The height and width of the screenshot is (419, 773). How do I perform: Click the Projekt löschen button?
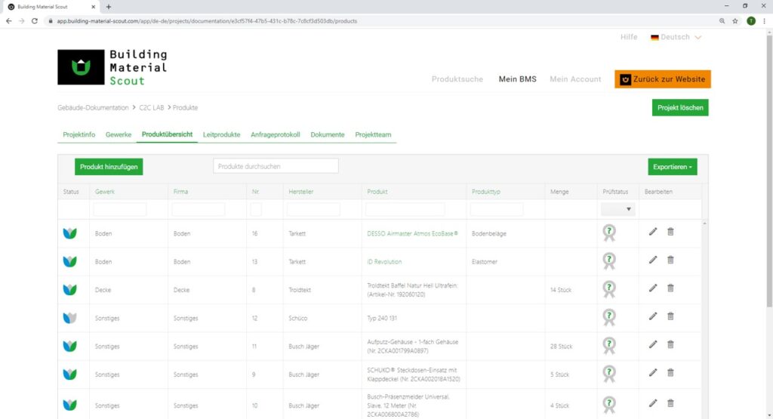pyautogui.click(x=680, y=107)
